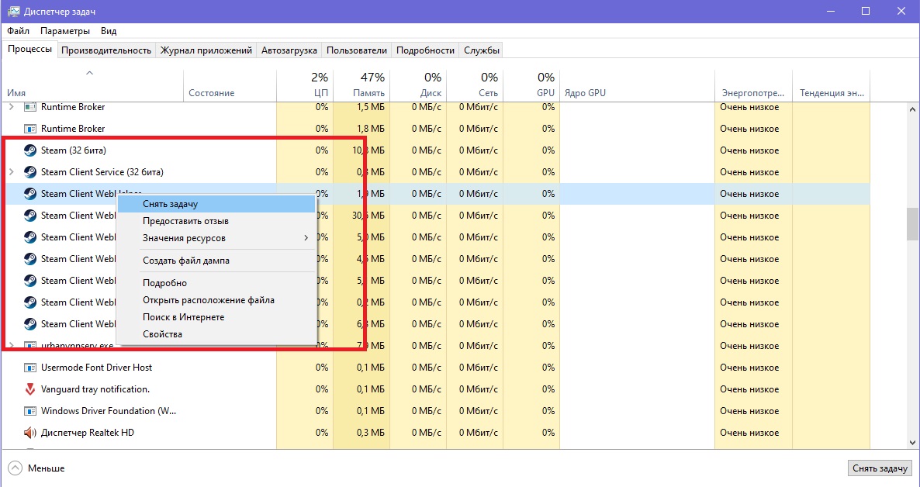The image size is (920, 487).
Task: Choose Создать файл дампа in the context menu
Action: (x=216, y=261)
